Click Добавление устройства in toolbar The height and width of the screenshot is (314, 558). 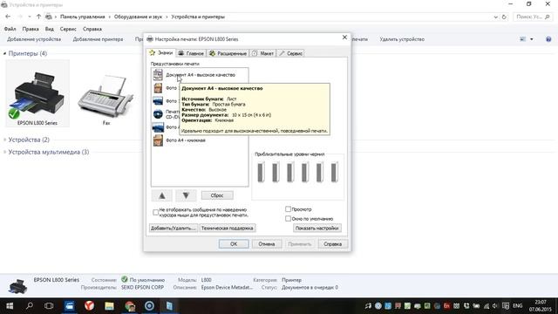tap(34, 39)
